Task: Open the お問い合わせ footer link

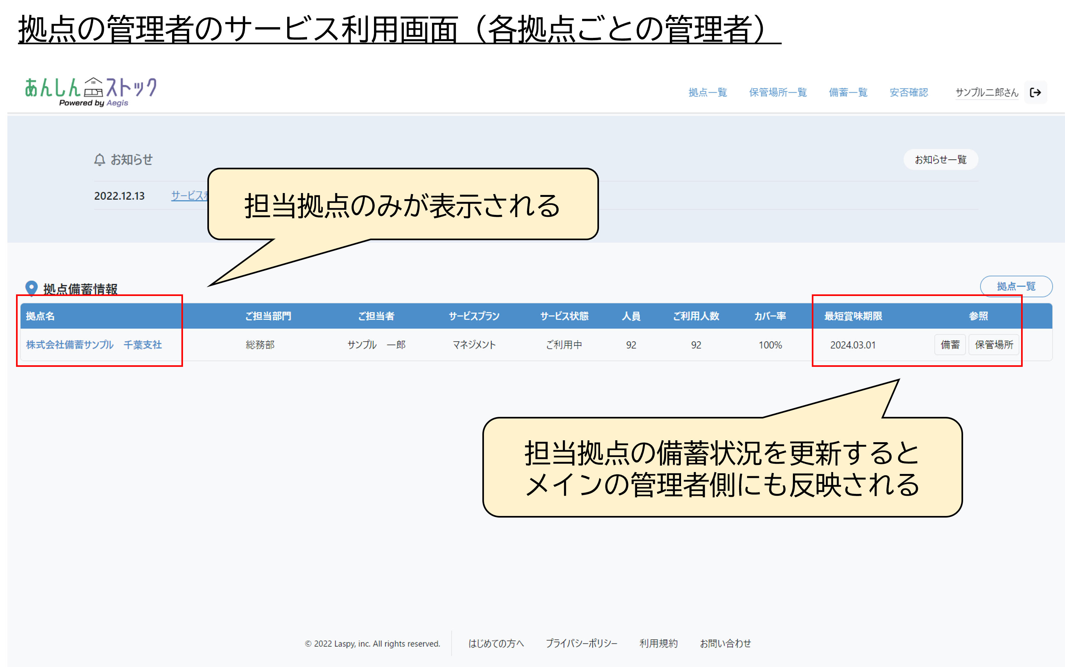Action: click(725, 643)
